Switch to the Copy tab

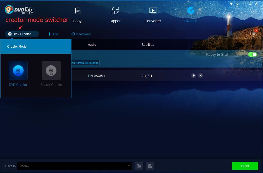77,15
